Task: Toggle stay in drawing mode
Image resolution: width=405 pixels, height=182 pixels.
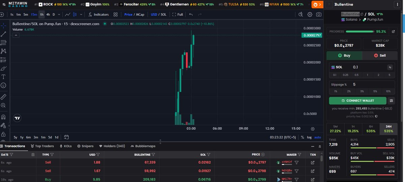Action: (x=3, y=125)
